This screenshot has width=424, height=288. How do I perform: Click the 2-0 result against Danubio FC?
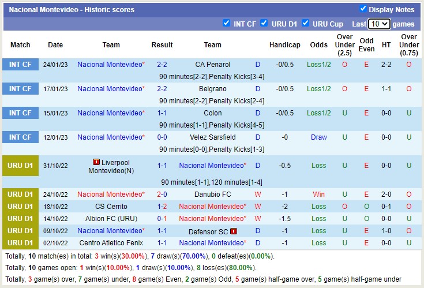tap(162, 195)
